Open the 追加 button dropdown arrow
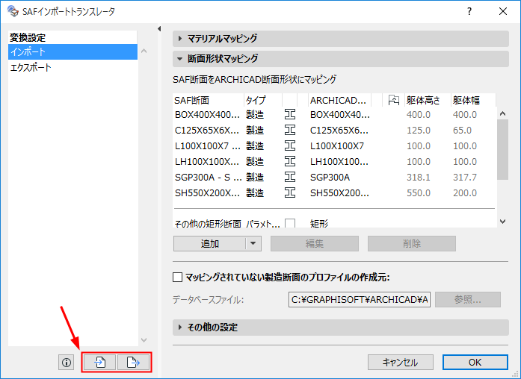Screen dimensions: 521x379 pyautogui.click(x=253, y=244)
